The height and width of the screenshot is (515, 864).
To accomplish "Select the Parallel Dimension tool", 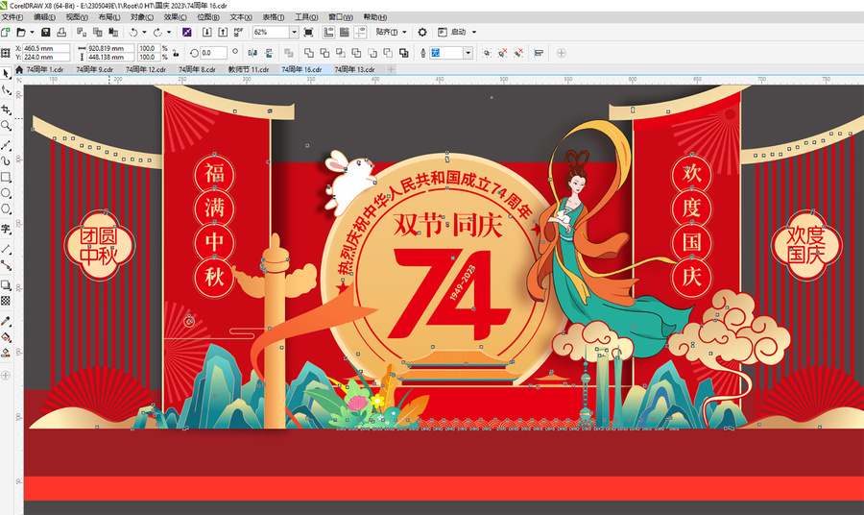I will coord(6,249).
